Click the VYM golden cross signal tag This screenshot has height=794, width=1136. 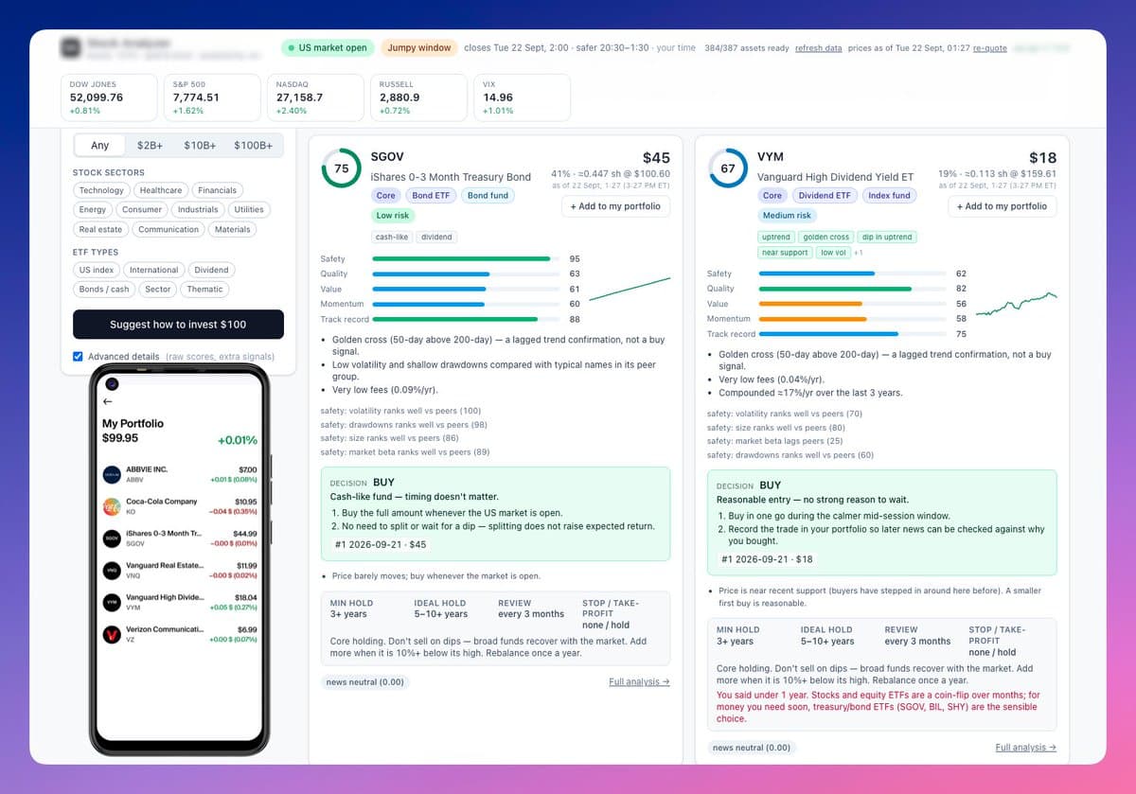pos(826,238)
